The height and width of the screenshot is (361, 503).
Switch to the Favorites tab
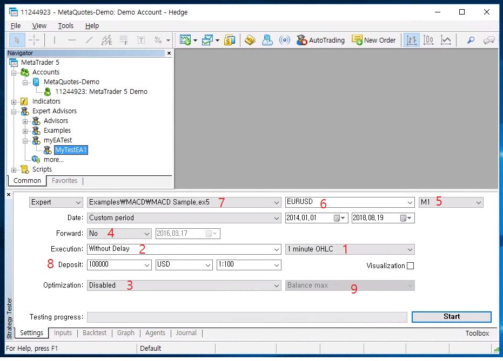click(x=64, y=181)
